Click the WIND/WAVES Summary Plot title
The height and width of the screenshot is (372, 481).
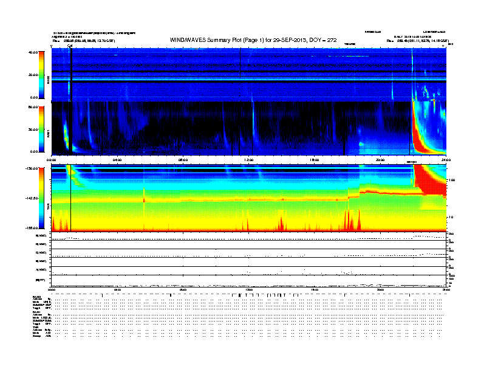point(253,40)
